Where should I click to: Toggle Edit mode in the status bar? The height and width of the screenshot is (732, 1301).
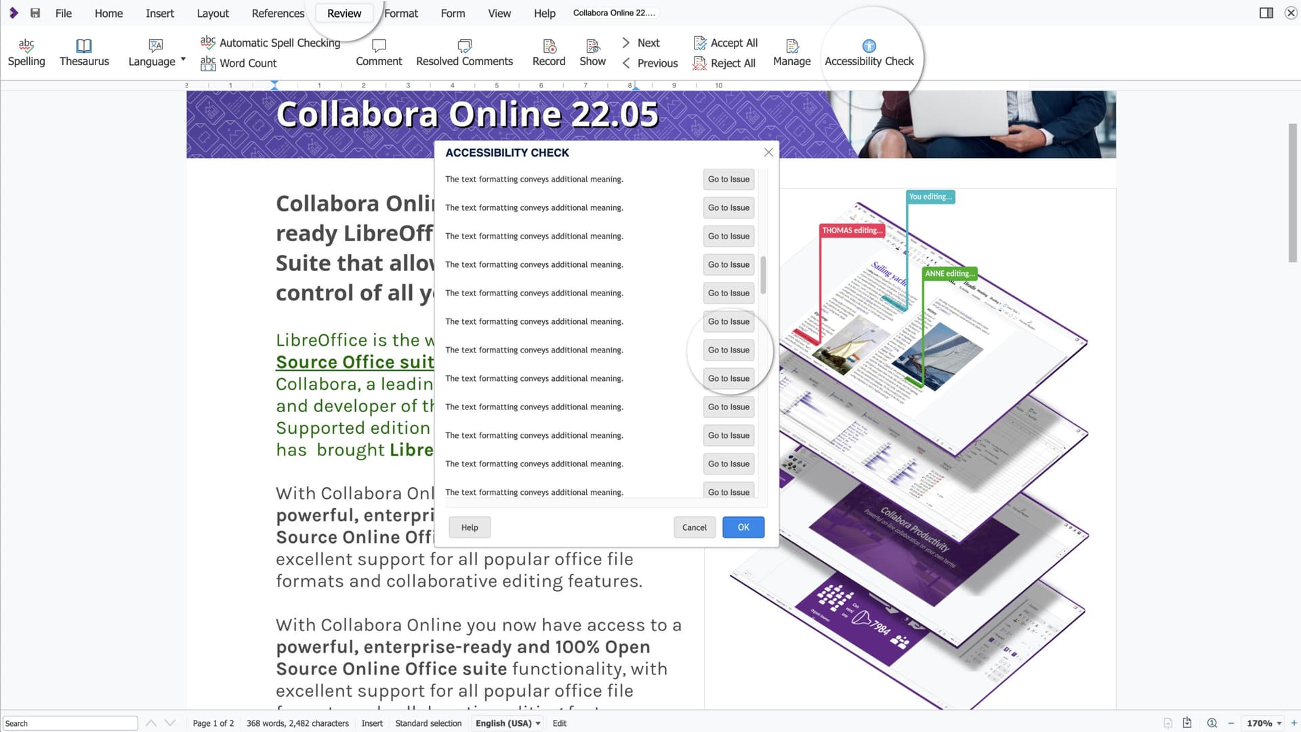pos(560,723)
